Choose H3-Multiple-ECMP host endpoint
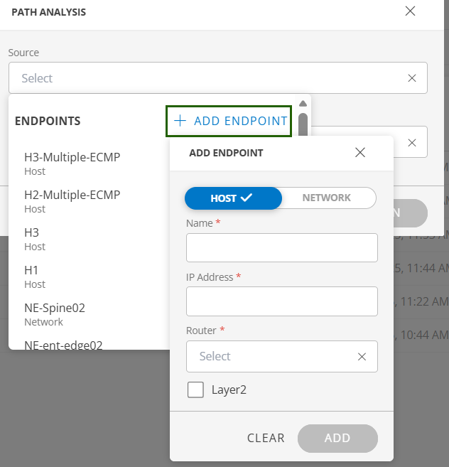Screen dimensions: 449x467 (72, 163)
